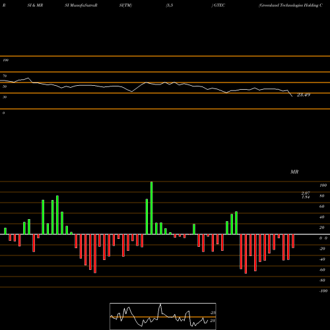
Task: Click the '40' label on MR axis
Action: pyautogui.click(x=322, y=217)
